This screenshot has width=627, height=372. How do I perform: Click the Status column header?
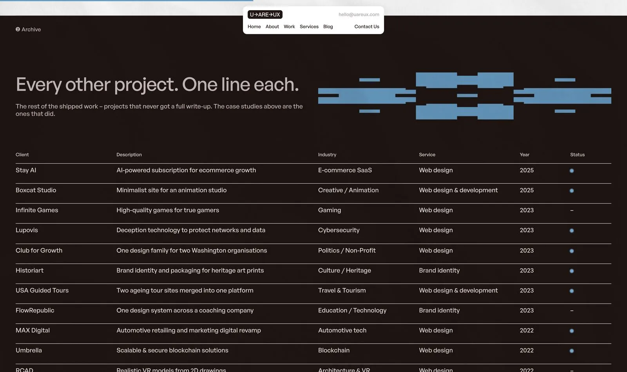[577, 155]
